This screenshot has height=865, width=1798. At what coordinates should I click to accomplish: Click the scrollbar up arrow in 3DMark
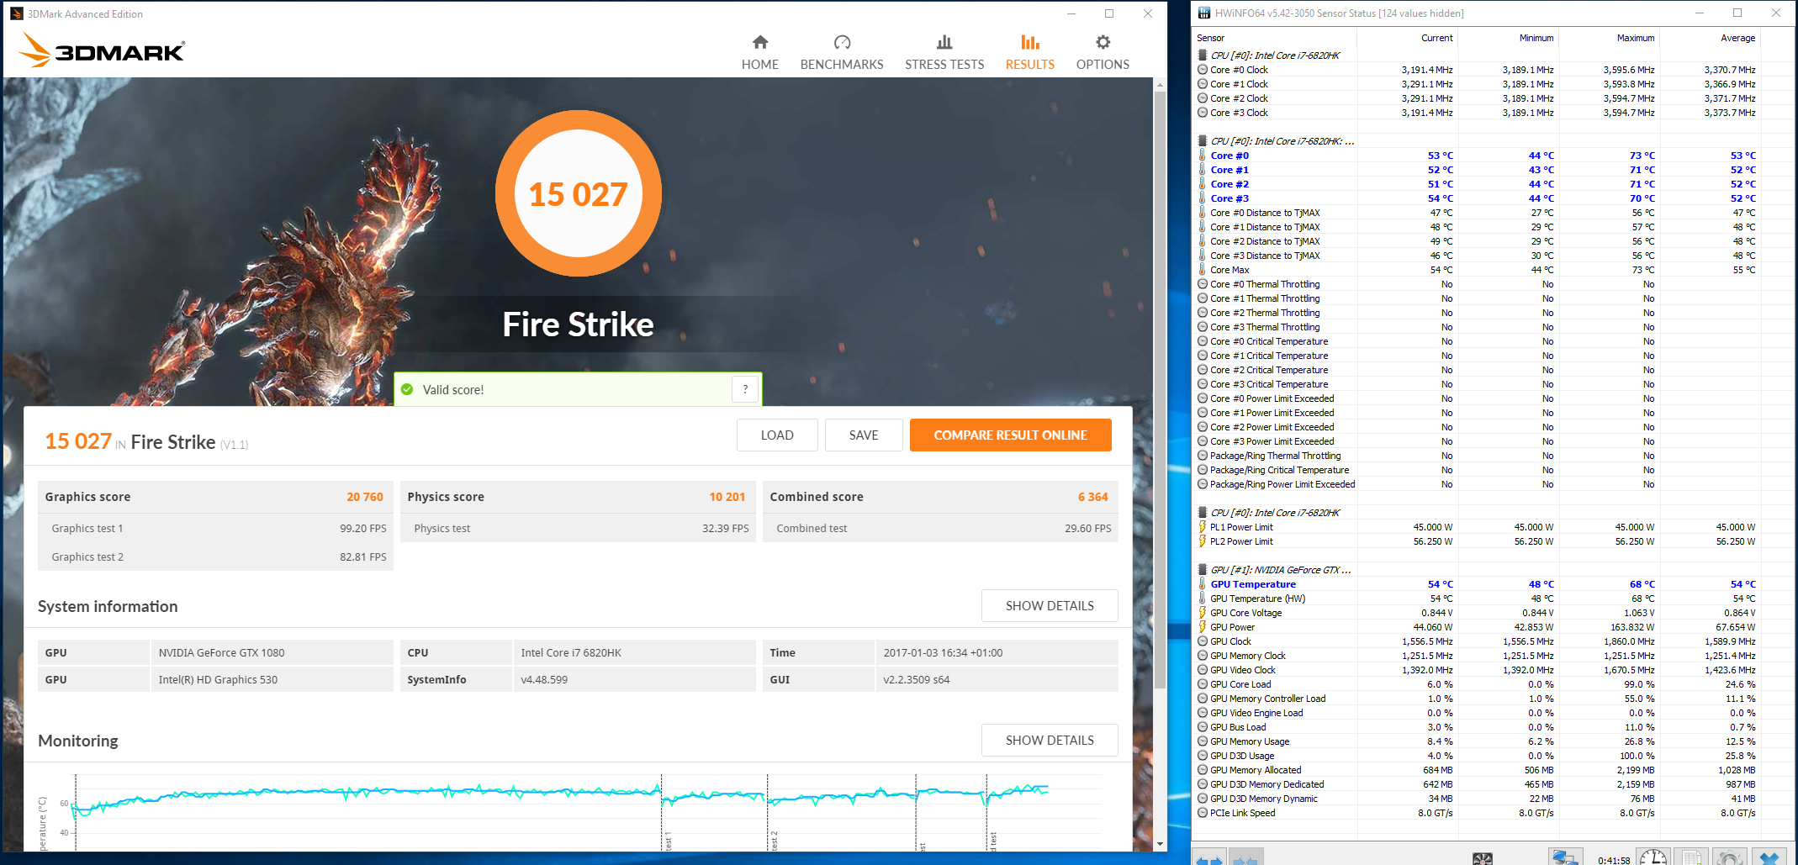(x=1160, y=85)
